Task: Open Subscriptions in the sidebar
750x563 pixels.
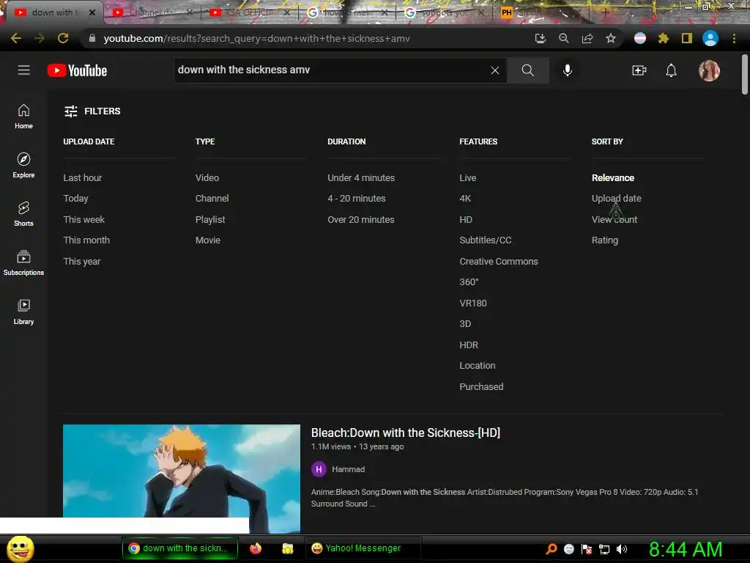Action: (23, 263)
